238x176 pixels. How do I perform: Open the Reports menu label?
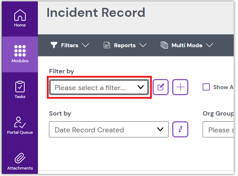click(125, 45)
